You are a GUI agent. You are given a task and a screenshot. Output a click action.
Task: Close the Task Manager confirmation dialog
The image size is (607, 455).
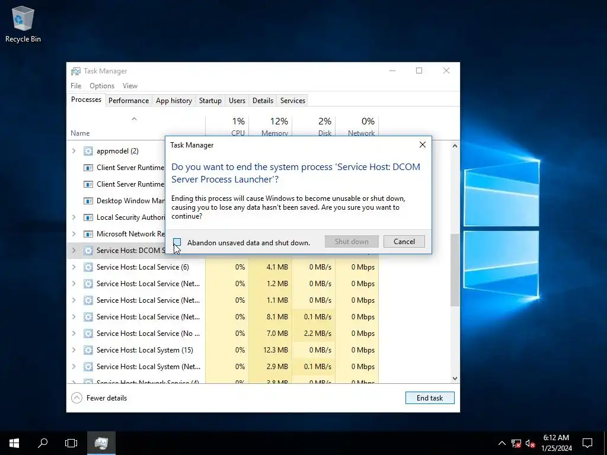tap(422, 145)
